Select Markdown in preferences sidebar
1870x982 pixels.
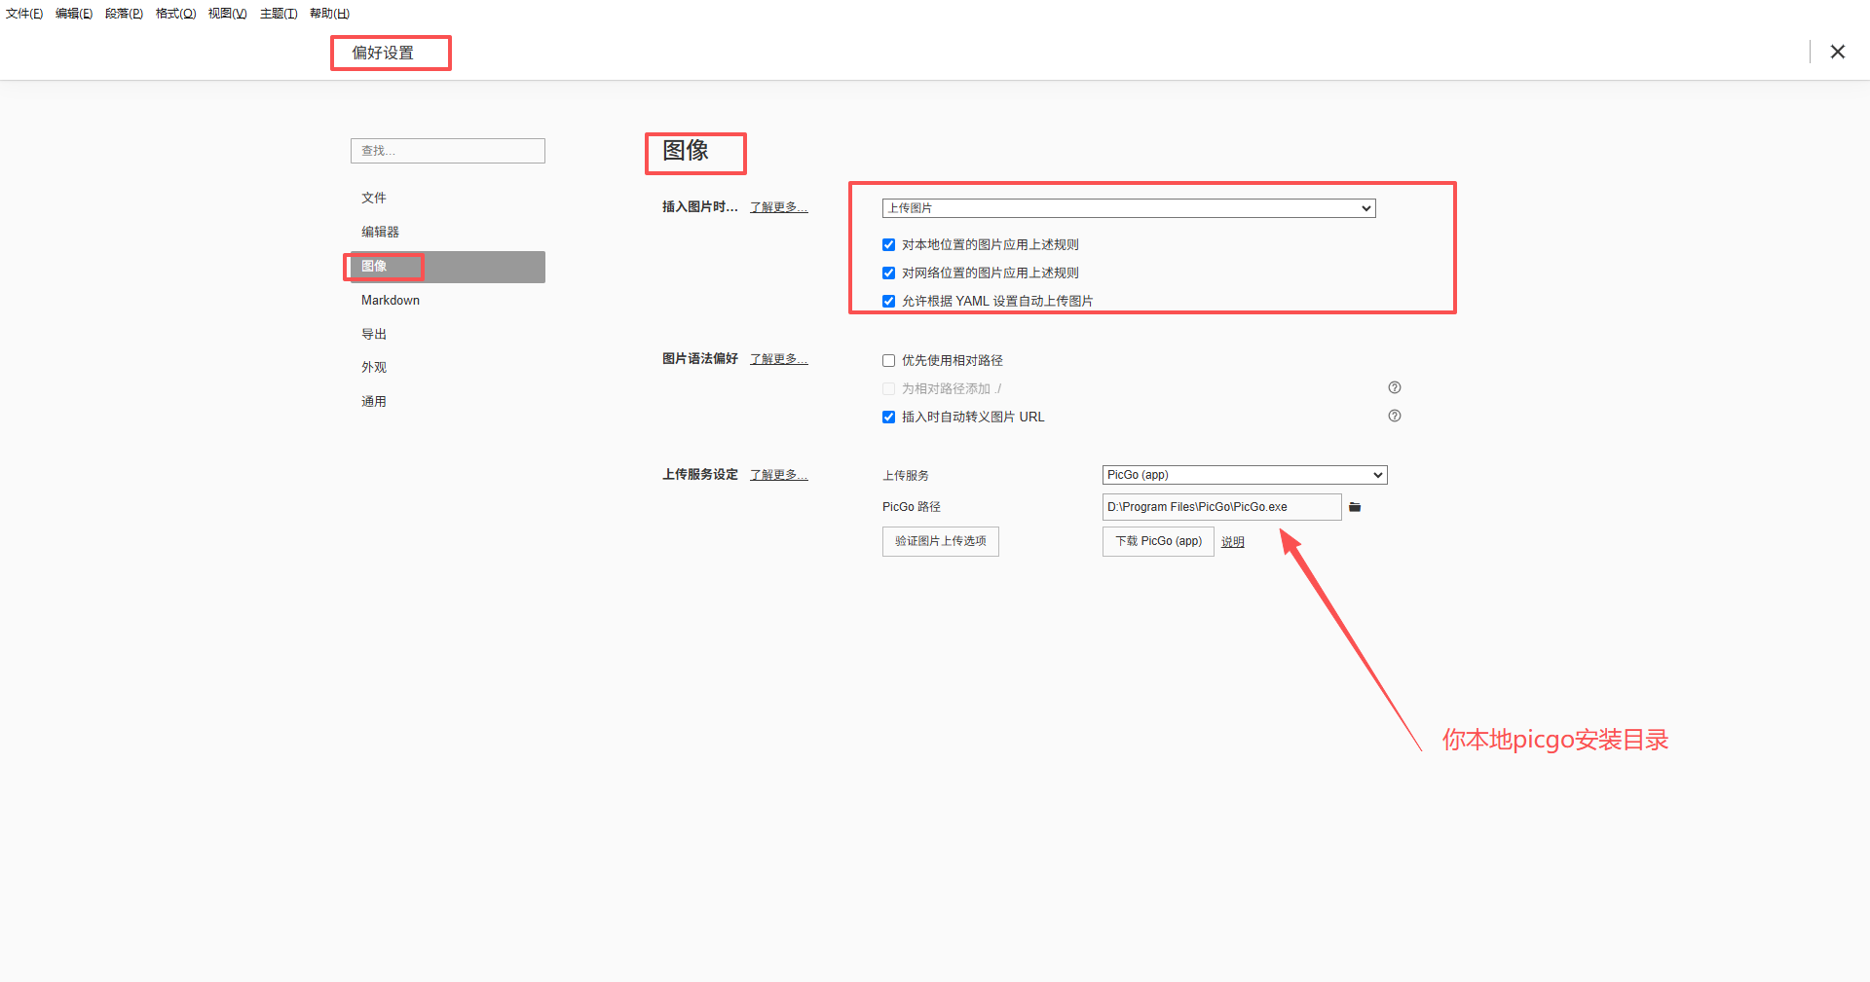click(448, 301)
